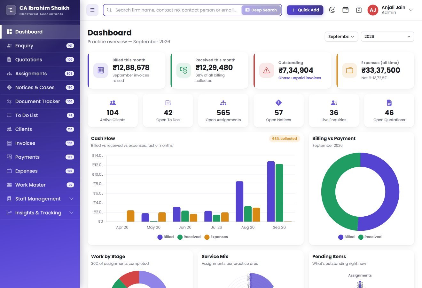Click the Net ₹-13,72,821 text
Screen dimensions: 422x288
click(x=374, y=78)
